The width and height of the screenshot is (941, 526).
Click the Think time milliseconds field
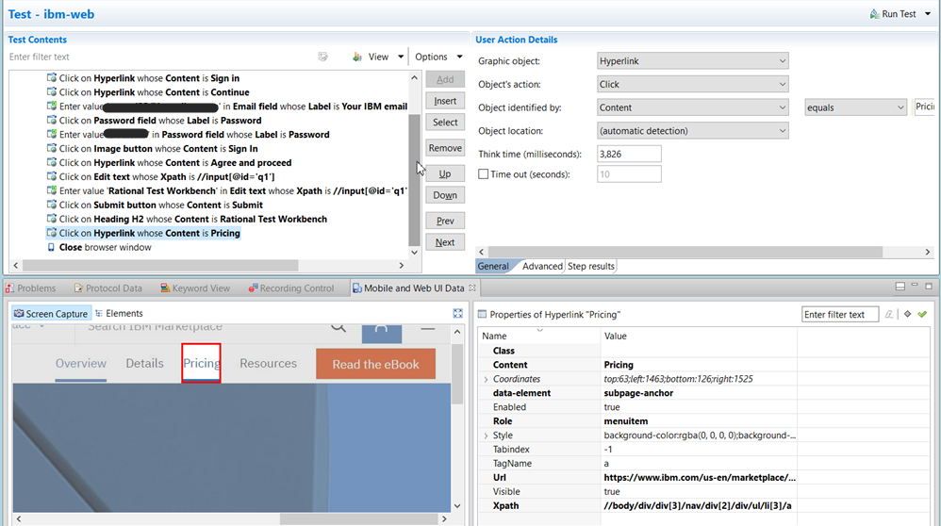[x=629, y=154]
